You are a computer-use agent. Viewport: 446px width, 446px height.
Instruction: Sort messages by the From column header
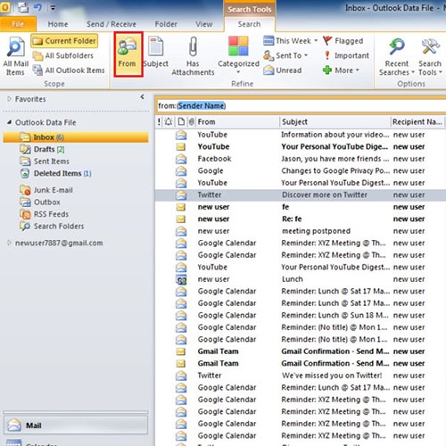(238, 122)
